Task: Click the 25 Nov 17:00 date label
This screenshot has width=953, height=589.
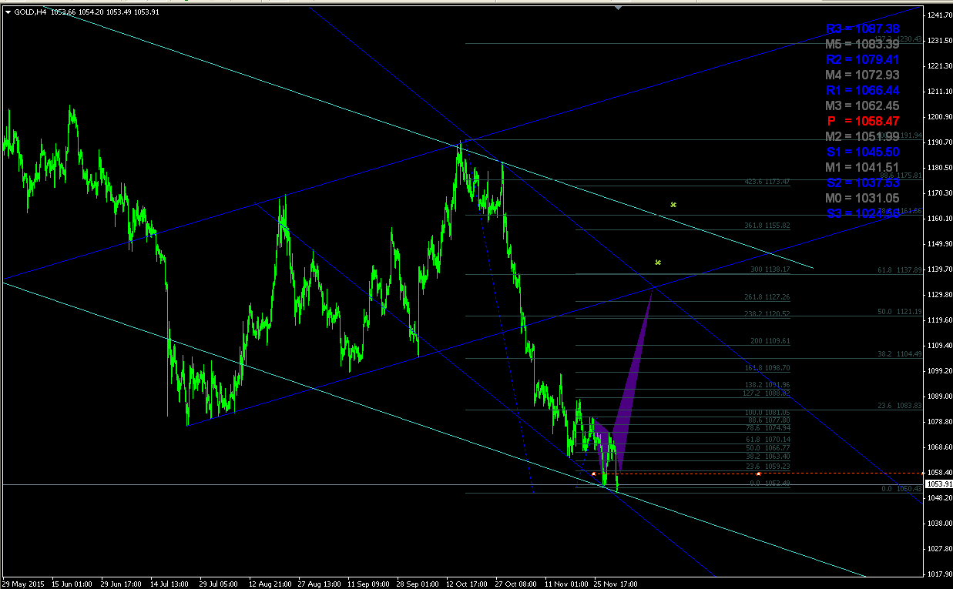Action: coord(617,584)
